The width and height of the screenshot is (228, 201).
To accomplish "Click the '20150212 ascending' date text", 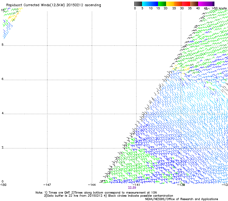I will [x=84, y=5].
